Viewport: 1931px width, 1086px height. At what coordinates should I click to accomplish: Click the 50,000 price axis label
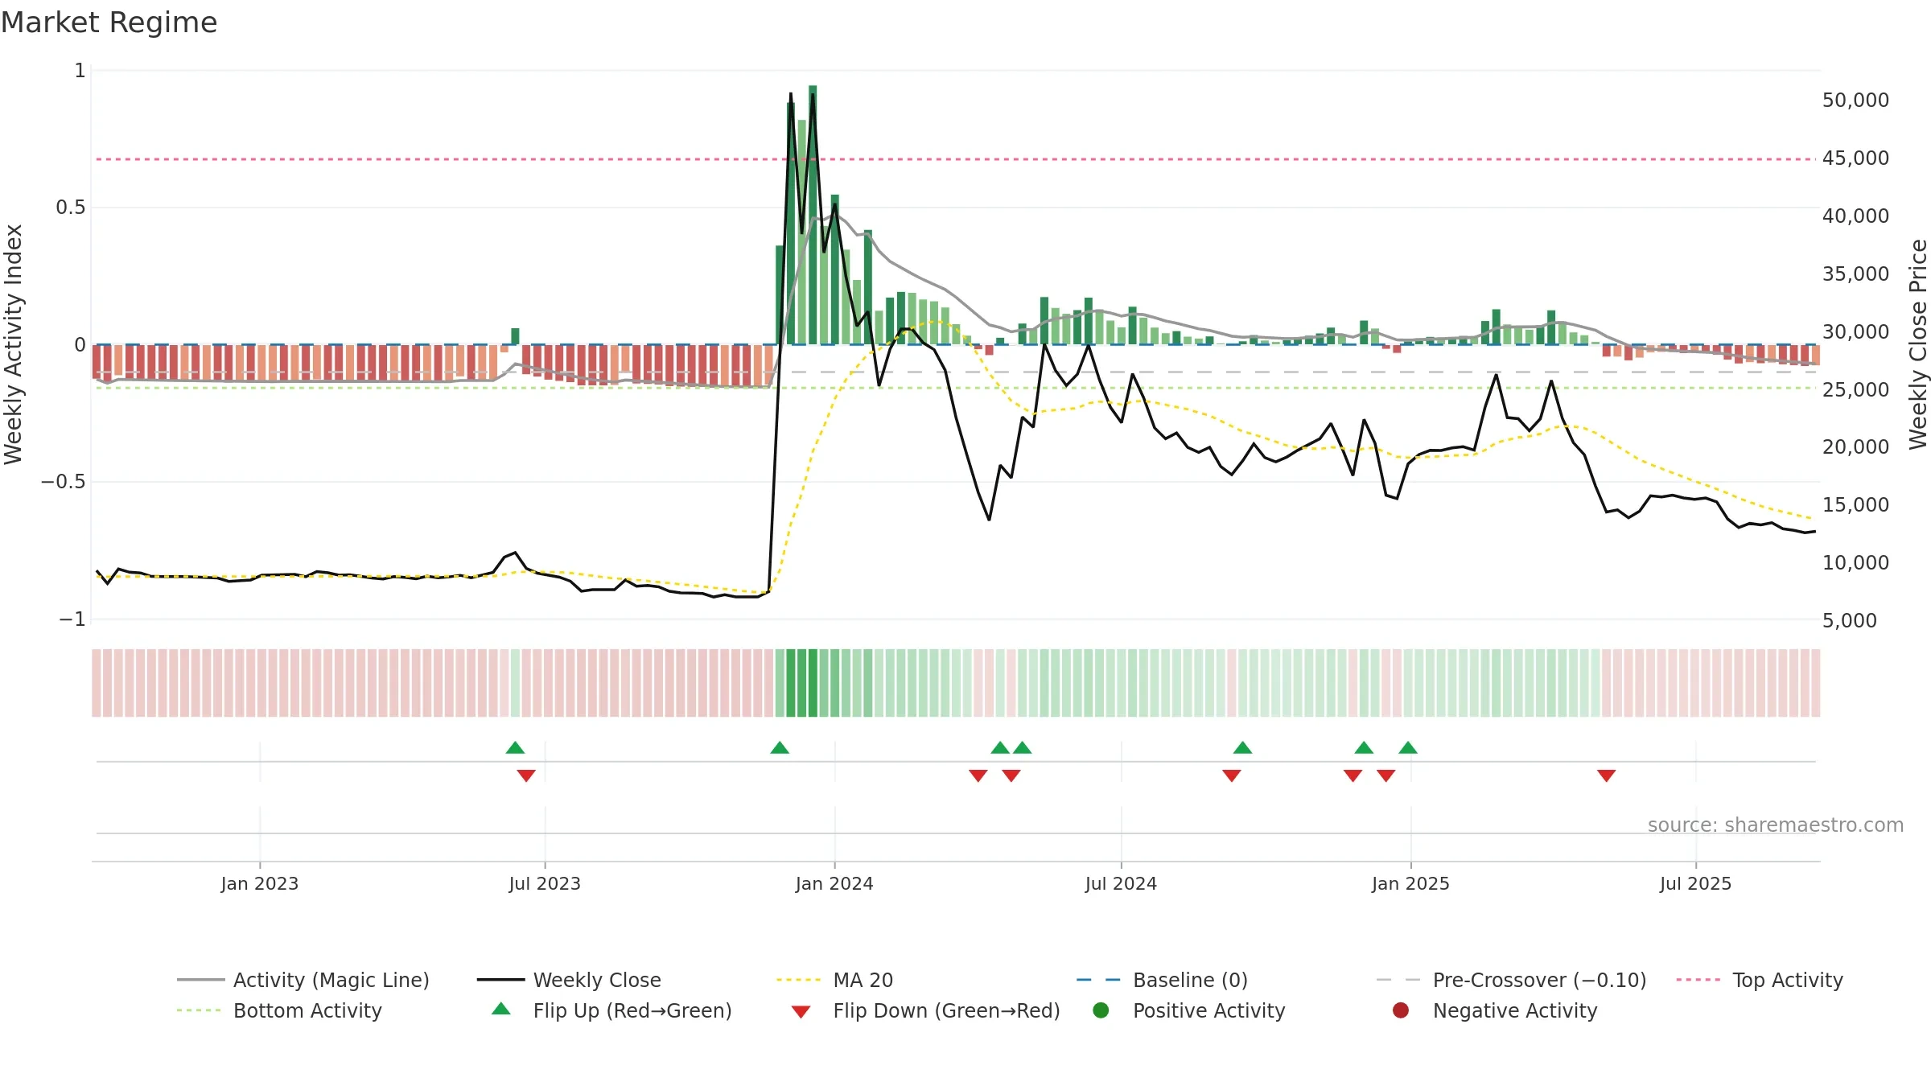click(1855, 101)
